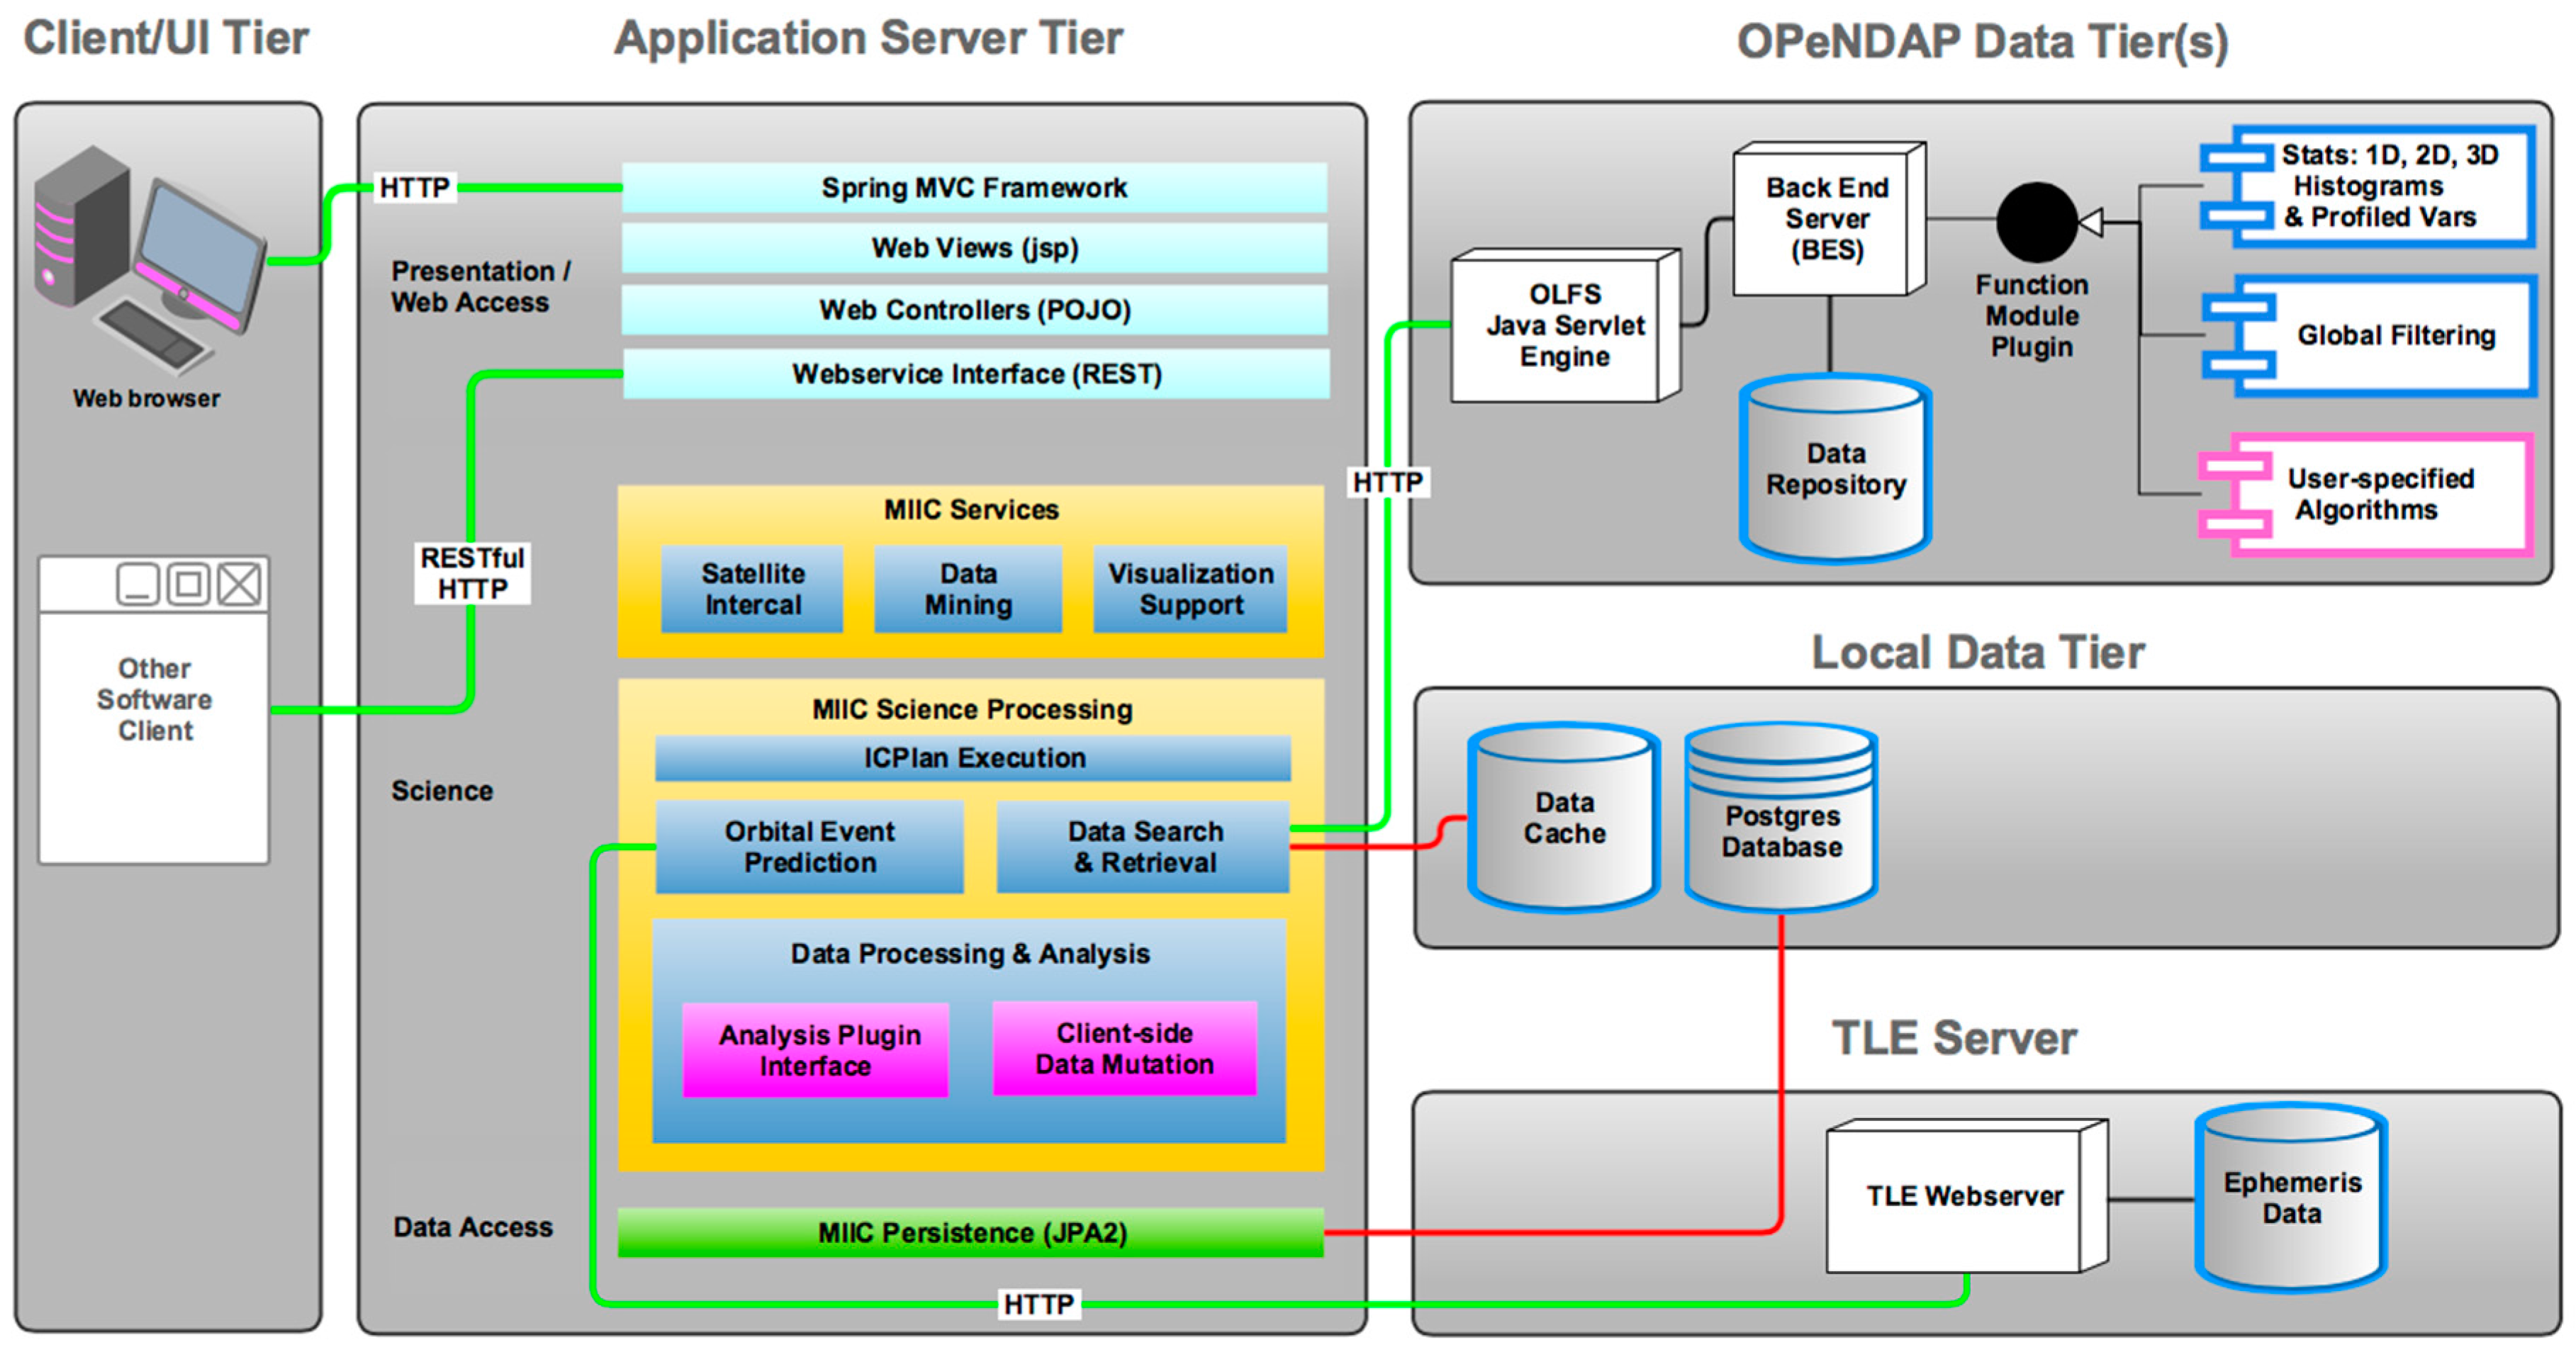Click the Satellite Intercal service block
2576x1352 pixels.
pyautogui.click(x=752, y=590)
